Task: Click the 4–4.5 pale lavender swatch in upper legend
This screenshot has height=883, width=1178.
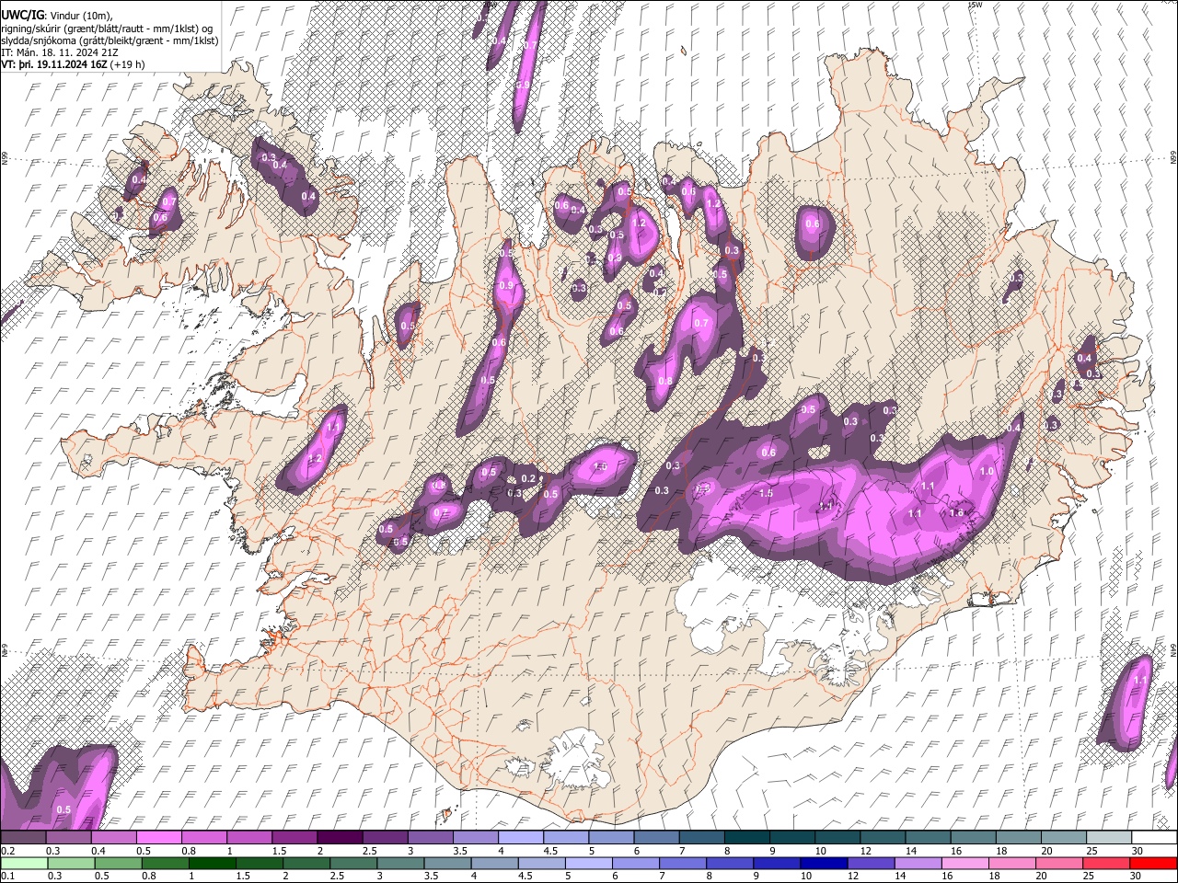Action: click(x=520, y=838)
